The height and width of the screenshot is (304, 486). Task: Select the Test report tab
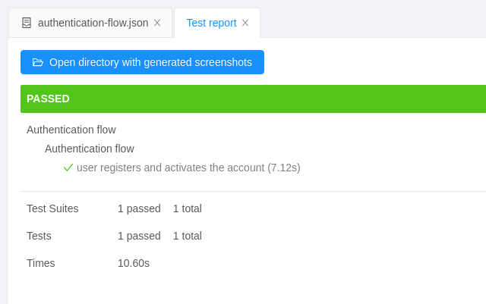point(211,23)
